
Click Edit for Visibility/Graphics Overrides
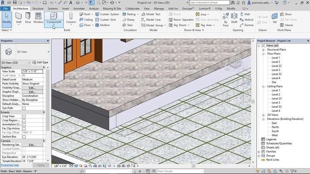(x=32, y=88)
